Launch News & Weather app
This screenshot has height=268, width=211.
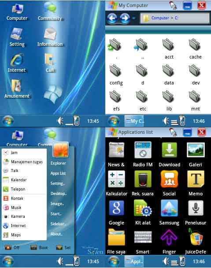click(x=116, y=154)
